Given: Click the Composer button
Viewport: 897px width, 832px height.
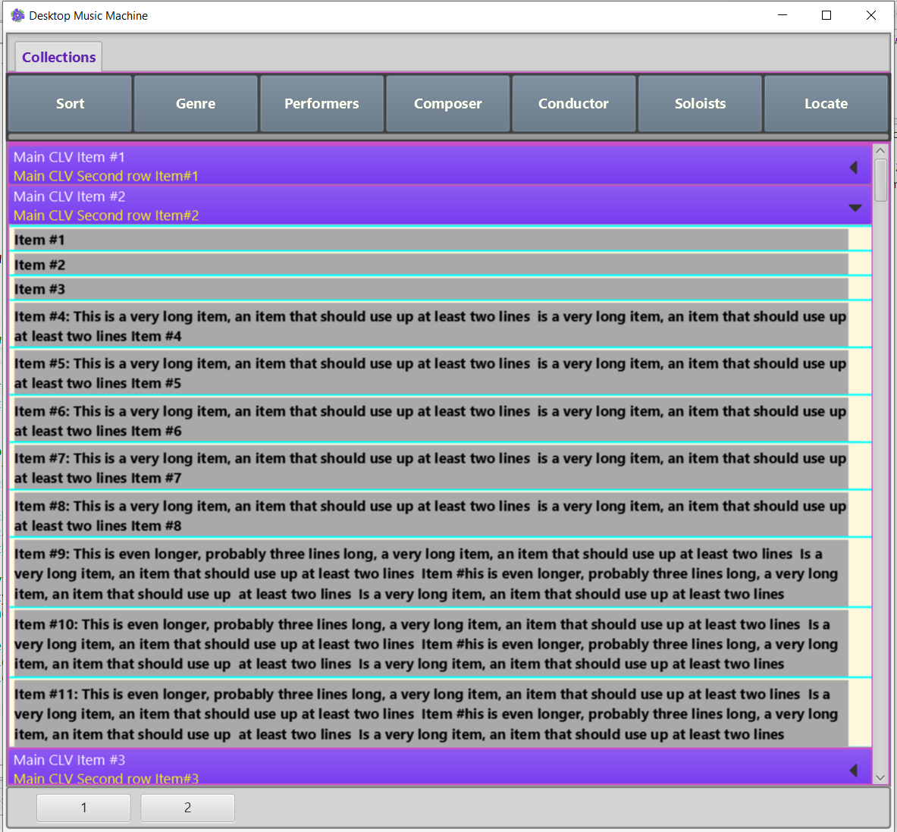Looking at the screenshot, I should [448, 104].
